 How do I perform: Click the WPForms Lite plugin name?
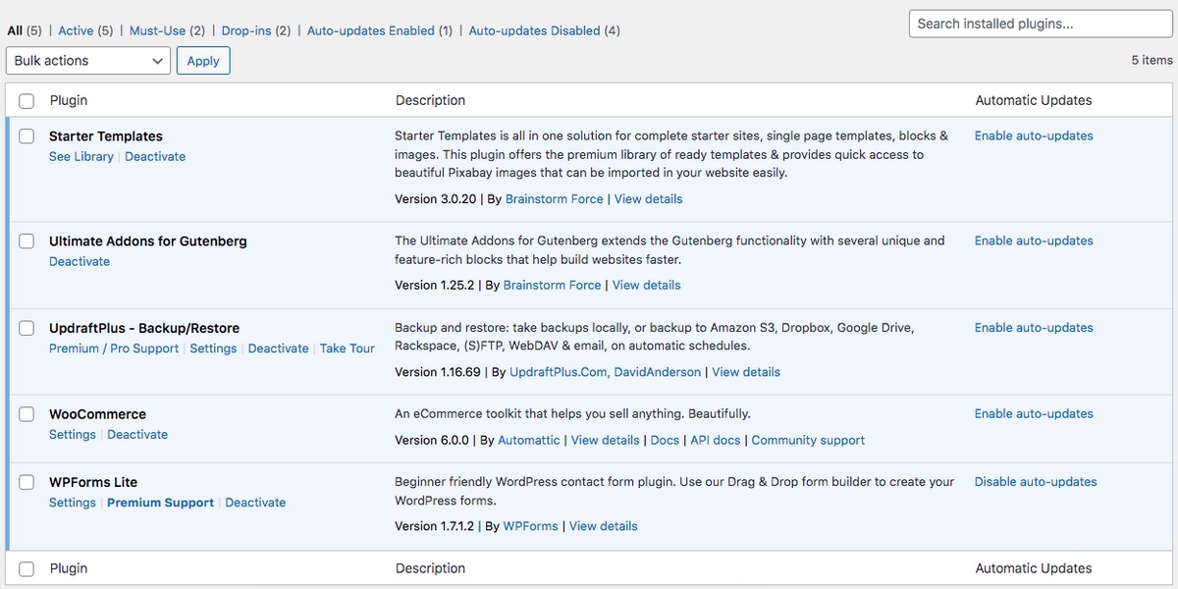[93, 482]
